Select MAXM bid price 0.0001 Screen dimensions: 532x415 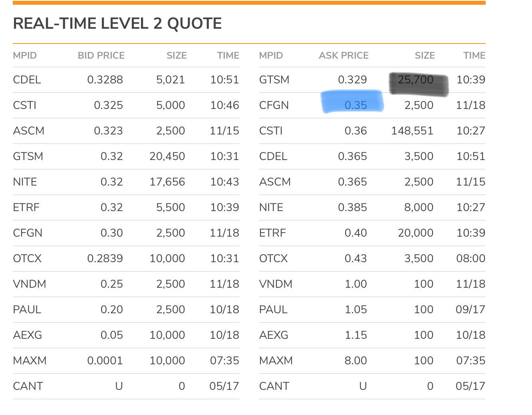coord(105,361)
